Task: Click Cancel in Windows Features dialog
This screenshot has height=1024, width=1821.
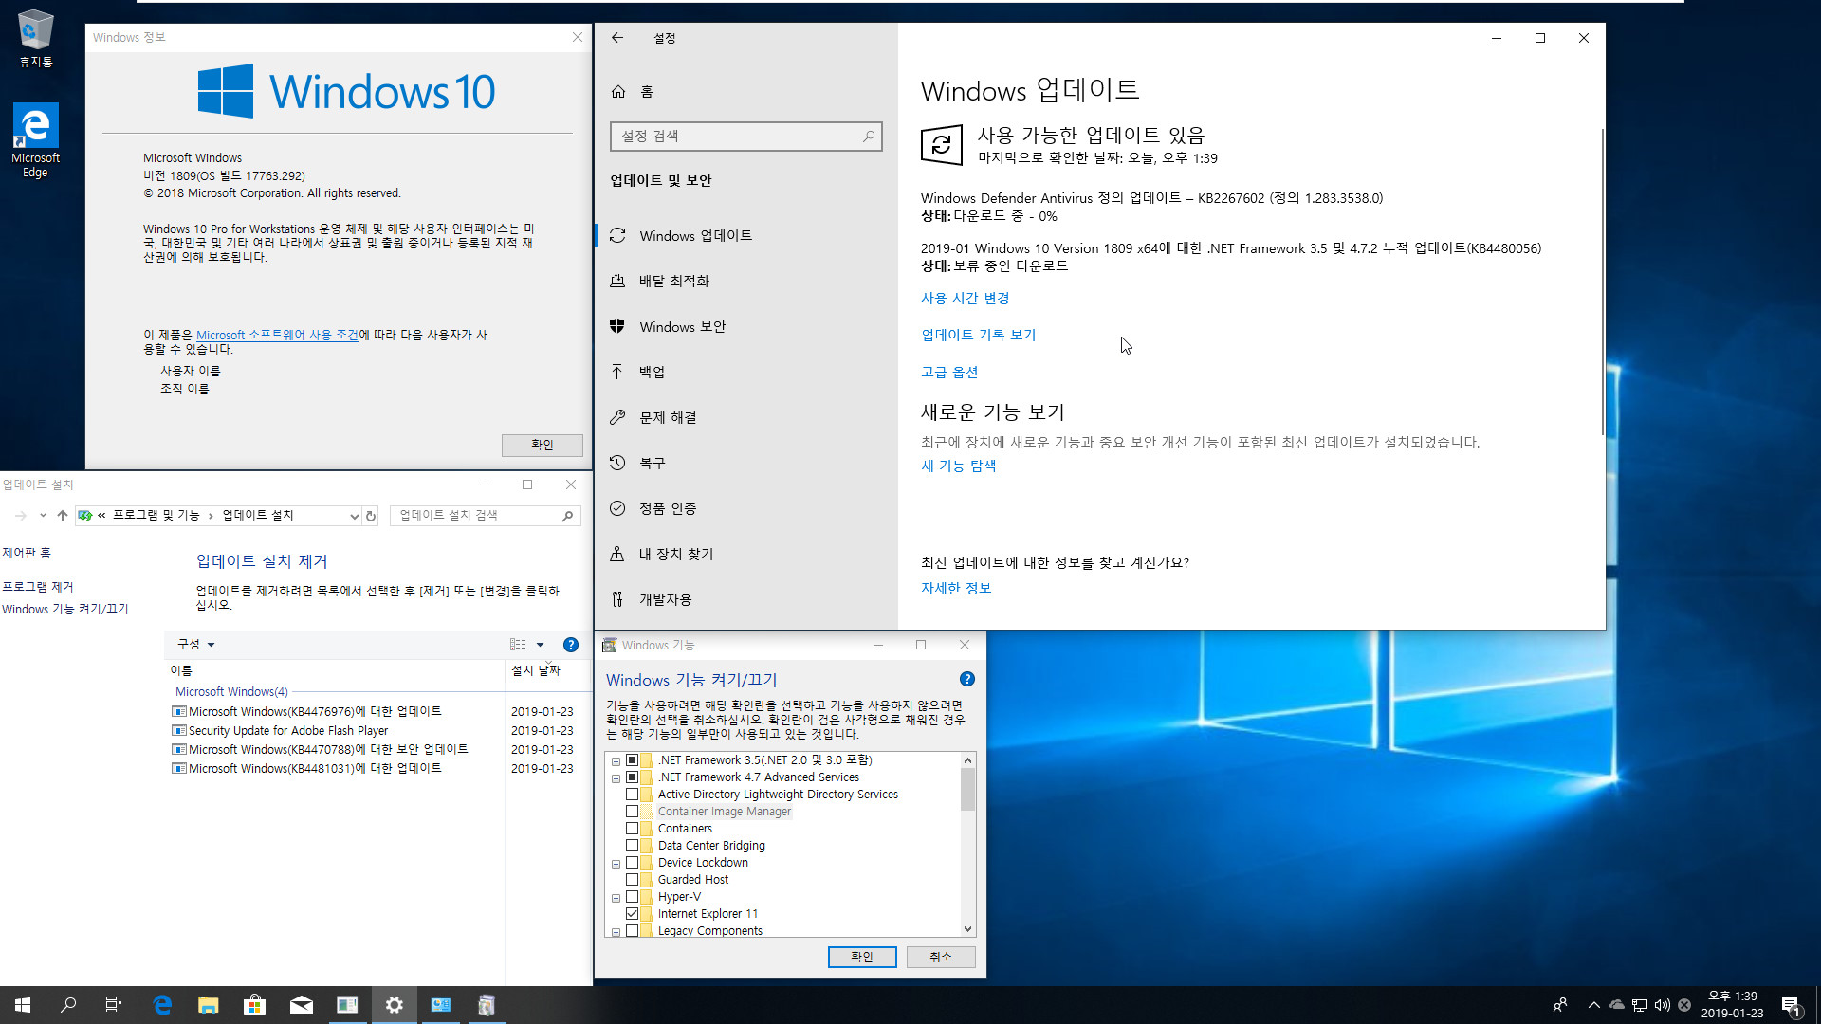Action: 941,957
